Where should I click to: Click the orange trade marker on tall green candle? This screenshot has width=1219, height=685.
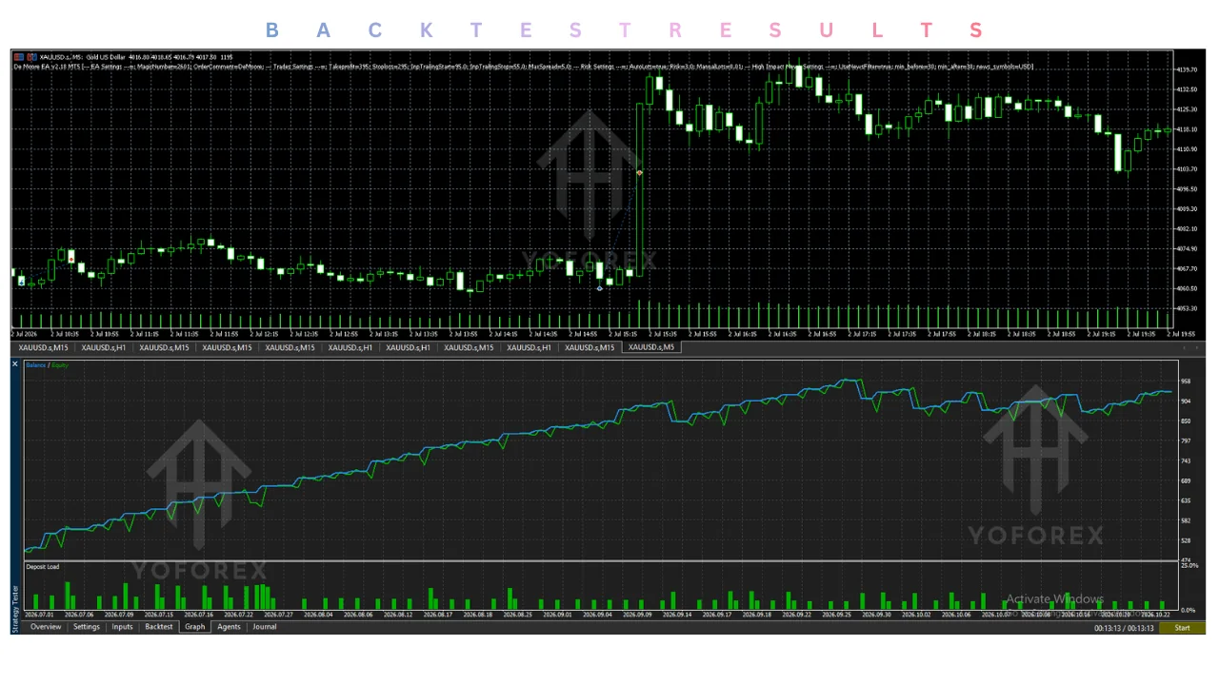pos(639,172)
